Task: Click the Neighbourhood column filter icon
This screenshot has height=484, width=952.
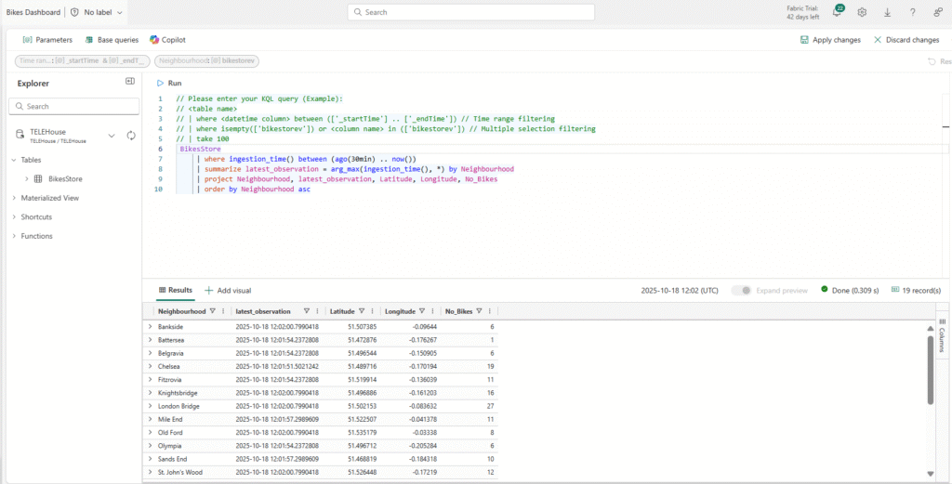Action: (212, 311)
